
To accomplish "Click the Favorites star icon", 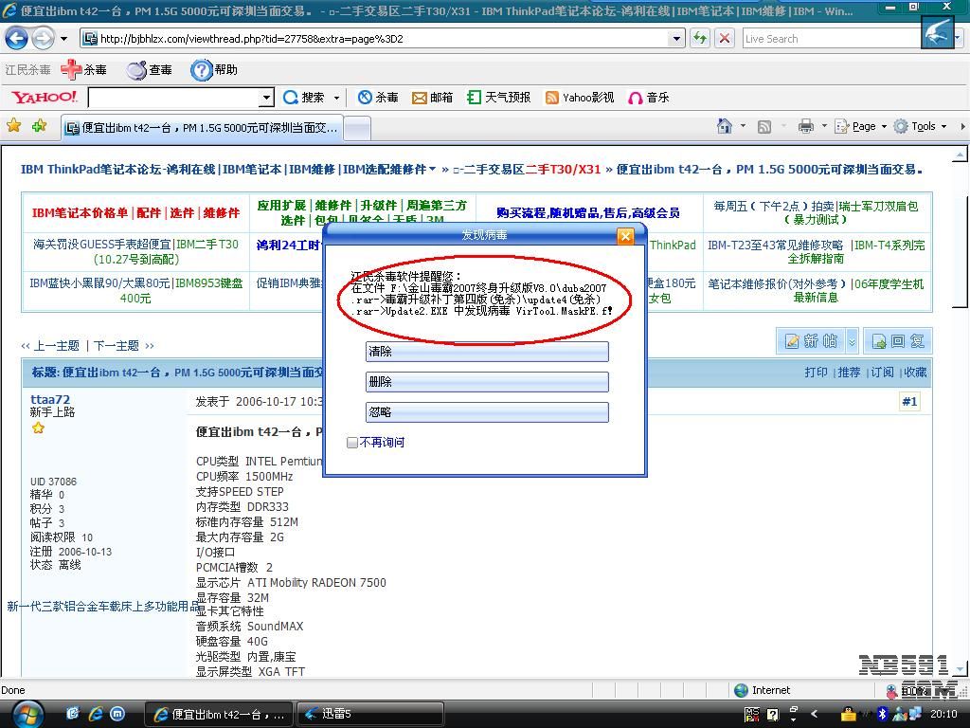I will [x=13, y=126].
